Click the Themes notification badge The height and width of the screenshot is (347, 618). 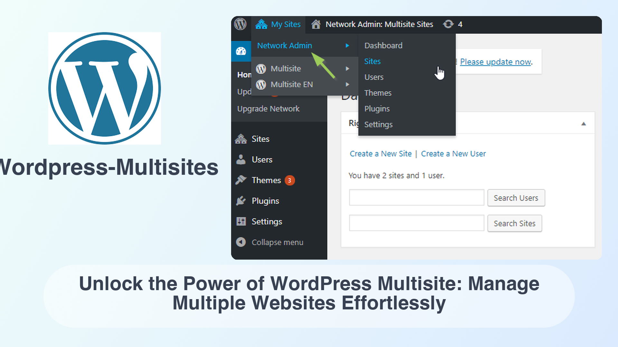291,180
